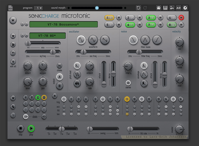Go to next drum patch arrow
Image resolution: width=199 pixels, height=146 pixels.
click(27, 35)
